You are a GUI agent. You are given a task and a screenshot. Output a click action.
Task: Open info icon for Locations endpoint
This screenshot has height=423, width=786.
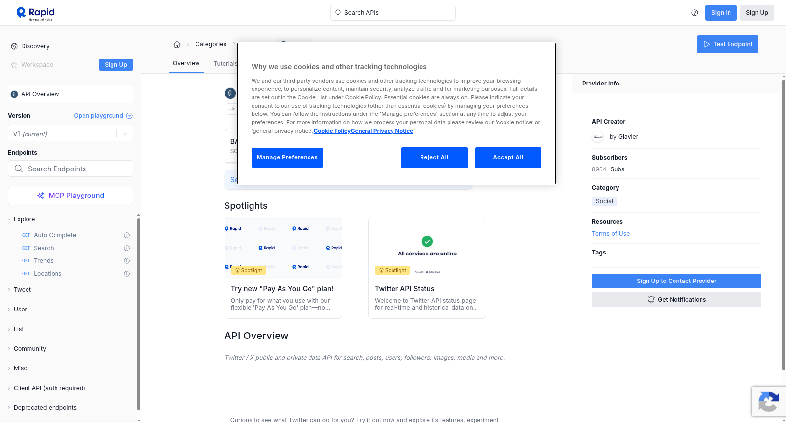pos(127,274)
